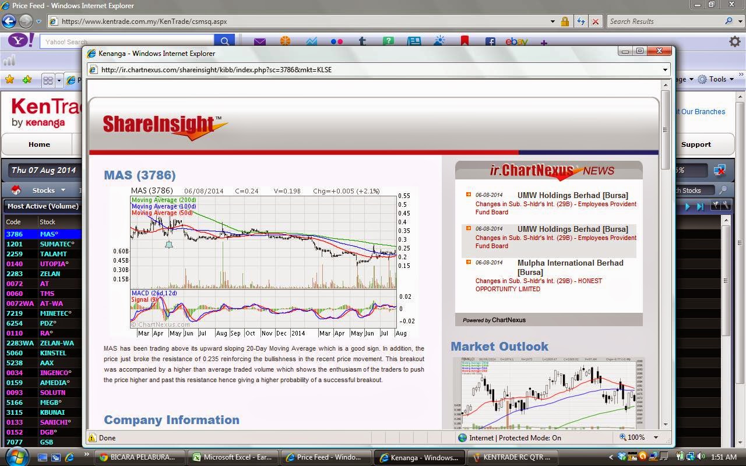Switch to BICARA PELABURA Chrome taskbar item
746x466 pixels.
pos(140,457)
